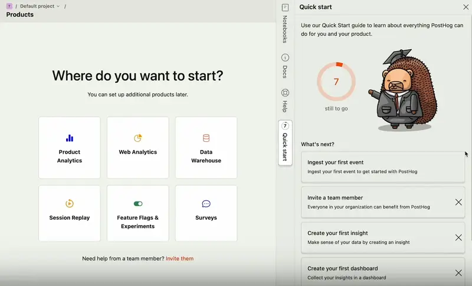Dismiss the Invite a team member task
Viewport: 472px width, 286px height.
pos(458,202)
